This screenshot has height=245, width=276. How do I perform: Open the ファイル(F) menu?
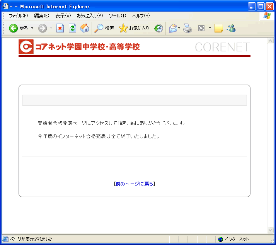click(18, 16)
